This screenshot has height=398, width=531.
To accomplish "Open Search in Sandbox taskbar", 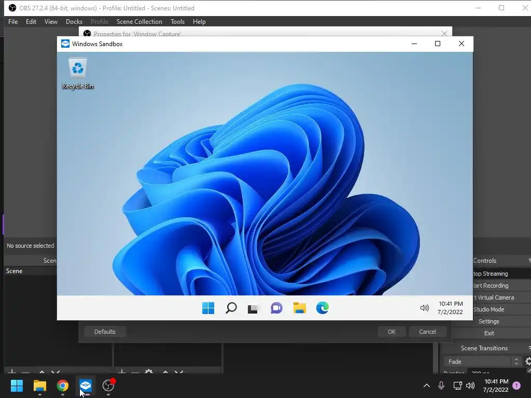I will click(x=231, y=308).
